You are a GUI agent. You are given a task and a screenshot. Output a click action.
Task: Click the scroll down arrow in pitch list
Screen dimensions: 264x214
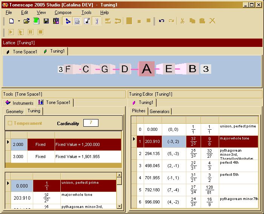pos(119,206)
